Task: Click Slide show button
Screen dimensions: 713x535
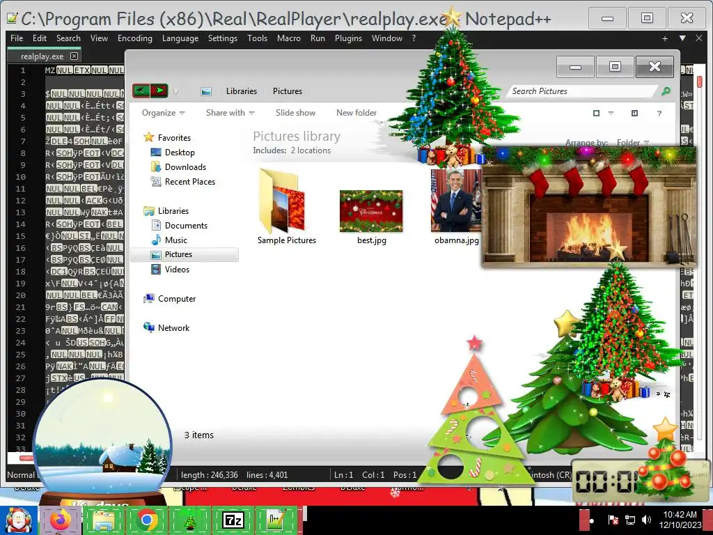Action: 295,113
